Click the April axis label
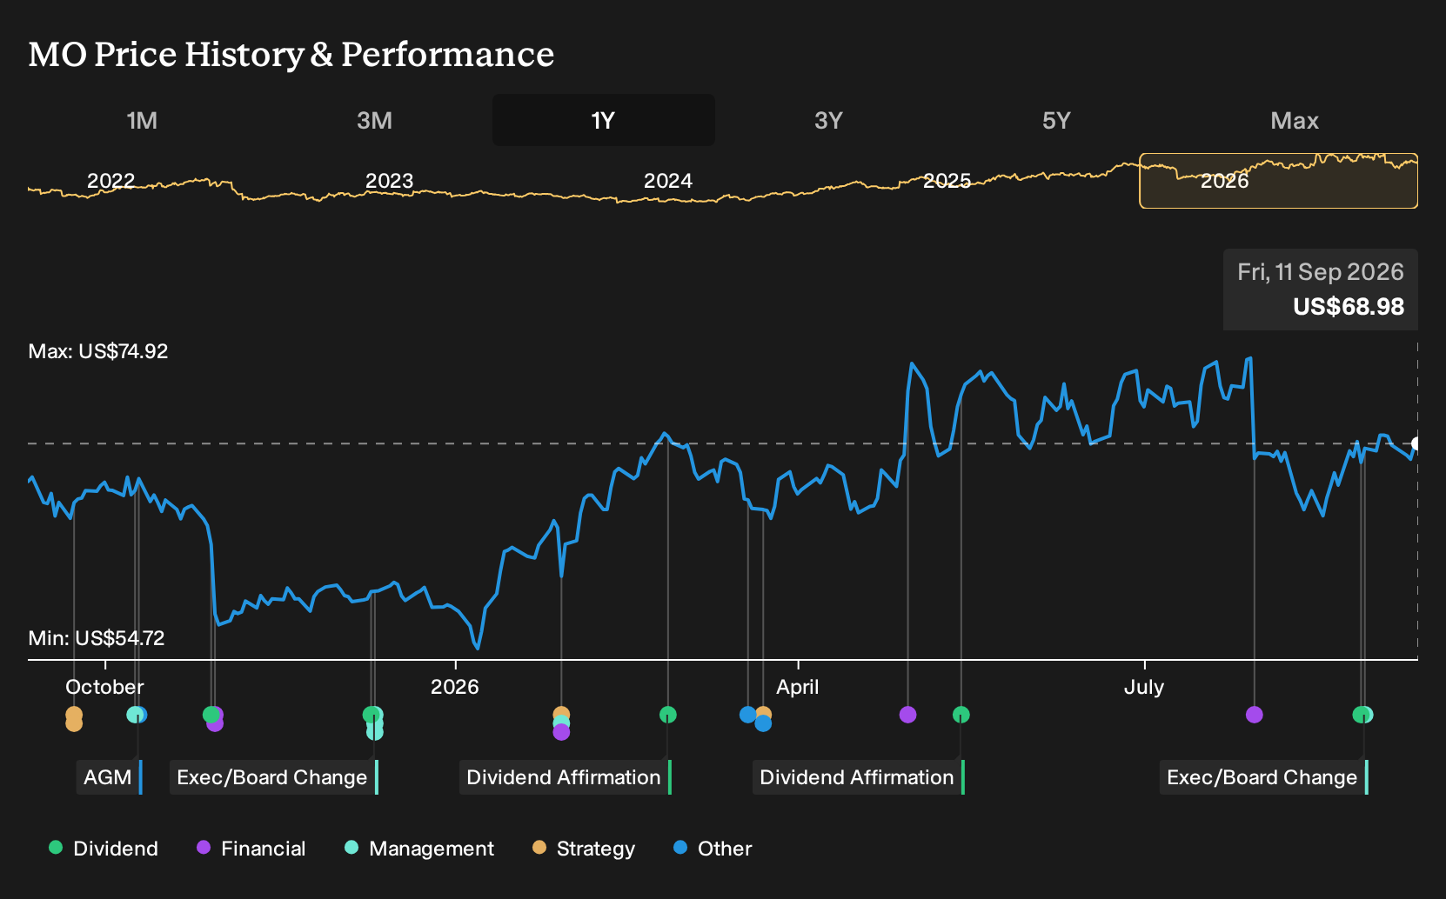Screen dimensions: 1446x899 798,687
